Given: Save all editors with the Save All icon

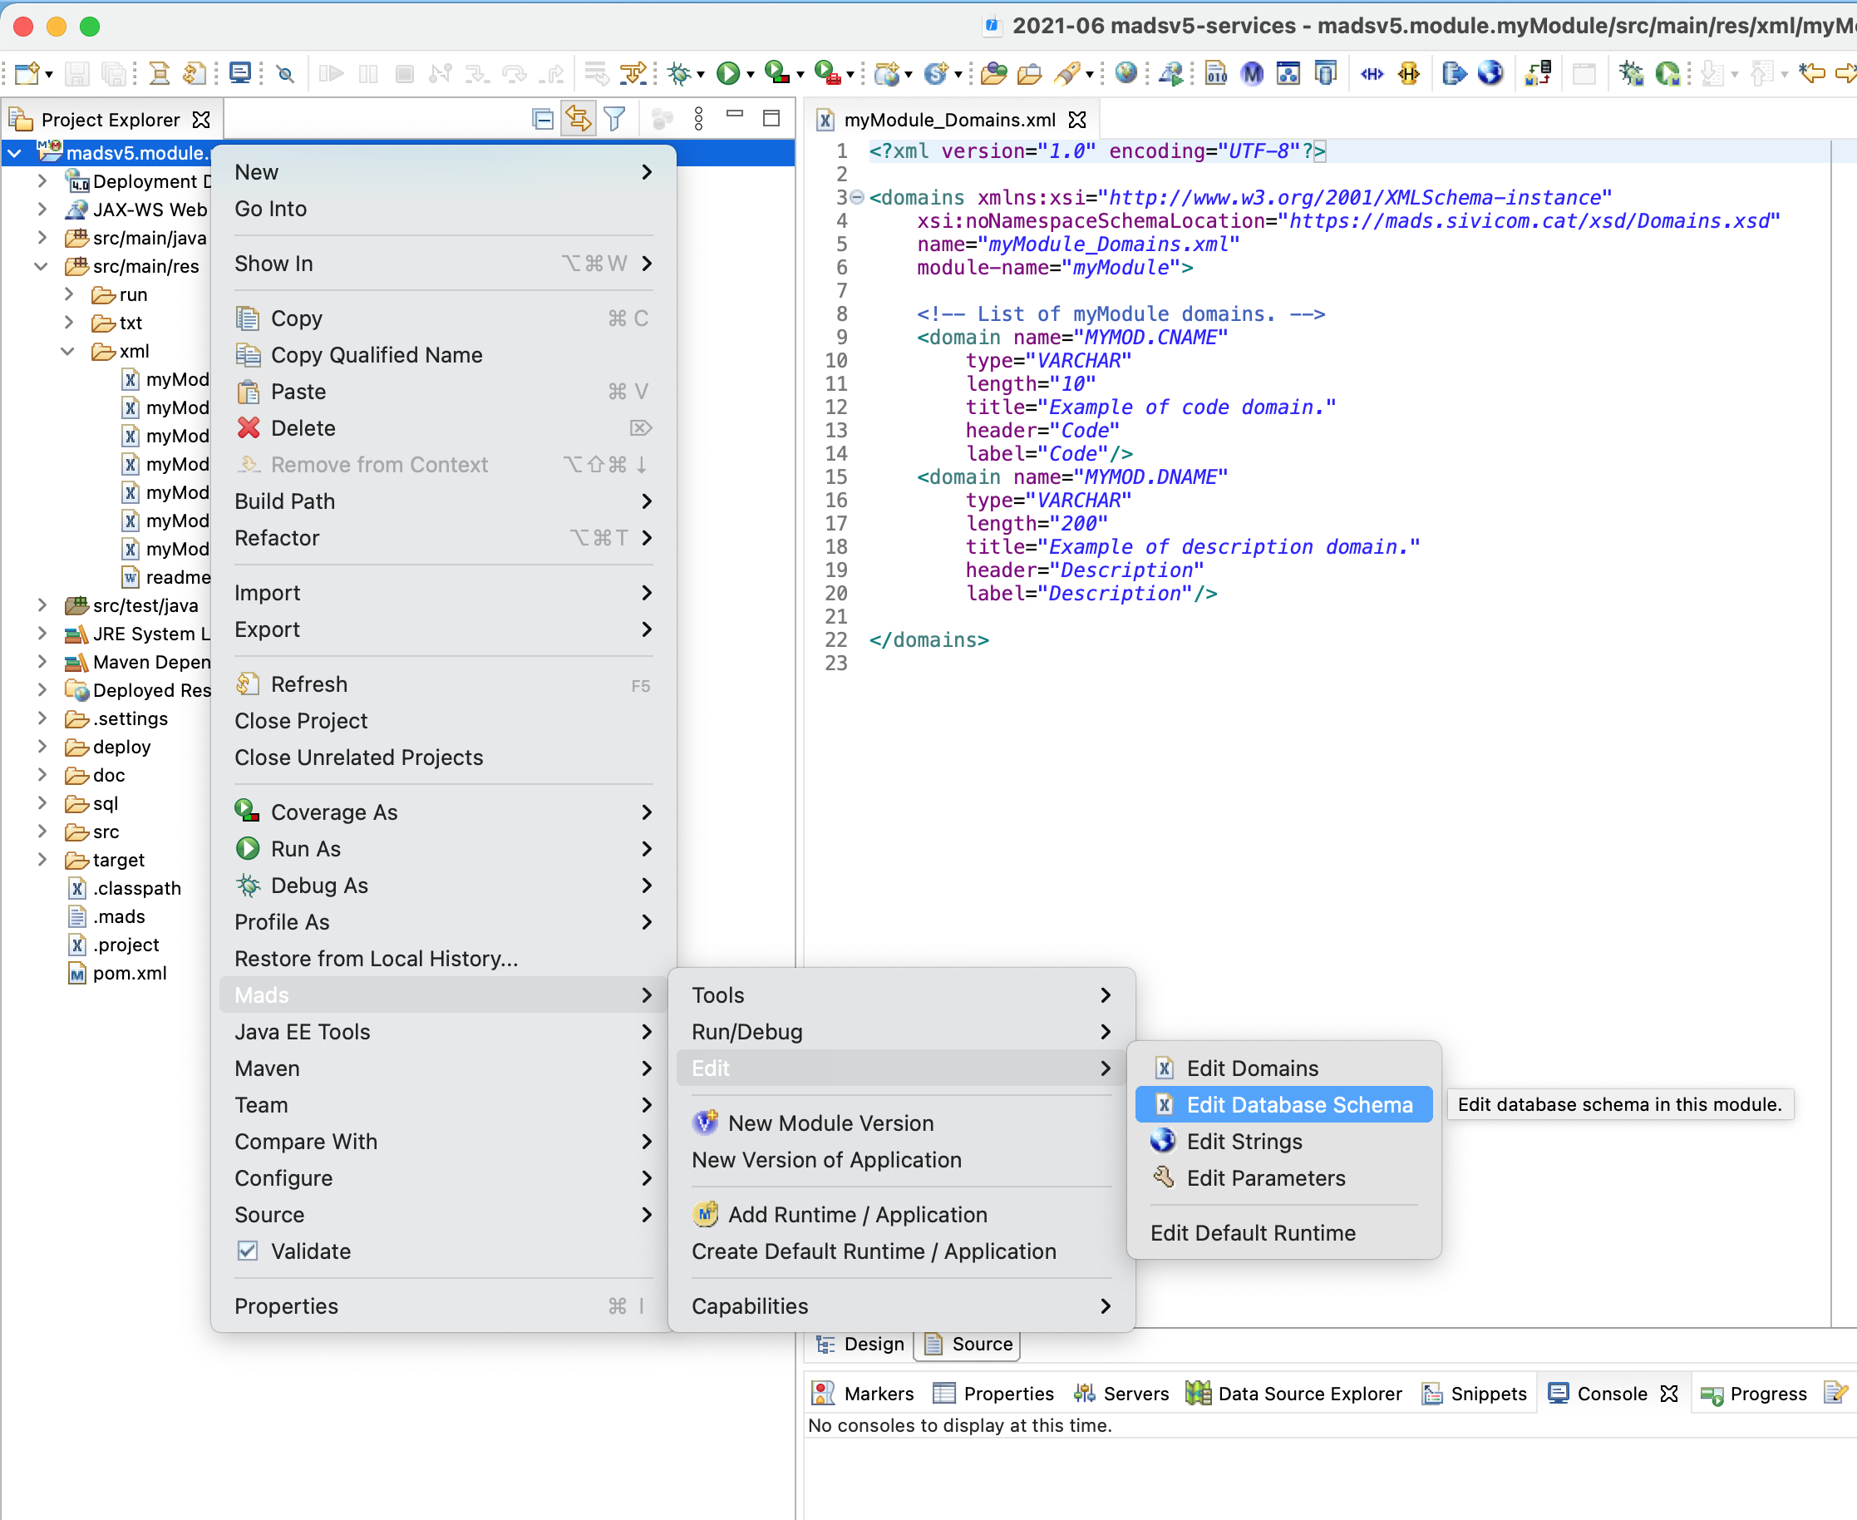Looking at the screenshot, I should (113, 73).
